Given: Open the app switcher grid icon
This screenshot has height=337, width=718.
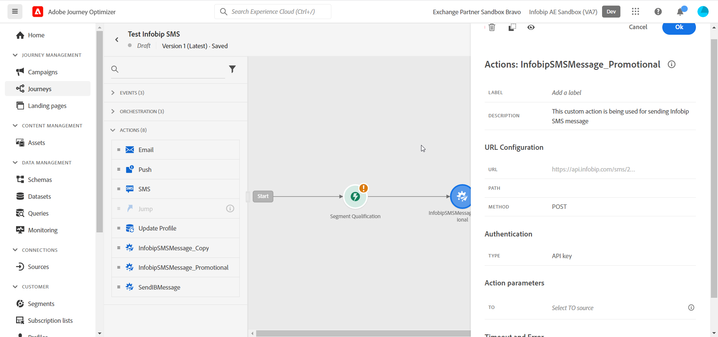Looking at the screenshot, I should pyautogui.click(x=635, y=12).
